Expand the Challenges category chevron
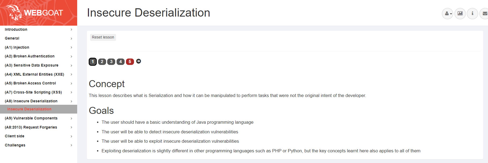Viewport: 488px width, 163px height. (x=71, y=145)
